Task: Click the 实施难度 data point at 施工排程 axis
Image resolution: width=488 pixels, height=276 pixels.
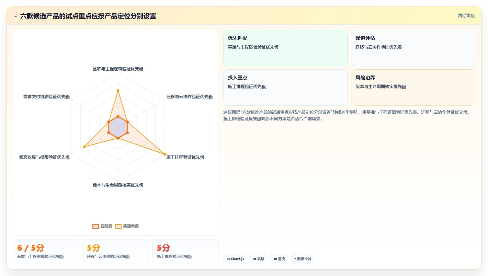Action: click(x=165, y=154)
